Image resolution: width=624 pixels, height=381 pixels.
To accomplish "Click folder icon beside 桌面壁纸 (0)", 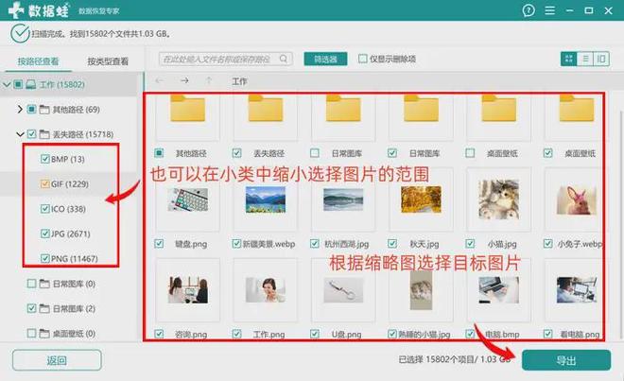I will pyautogui.click(x=44, y=333).
